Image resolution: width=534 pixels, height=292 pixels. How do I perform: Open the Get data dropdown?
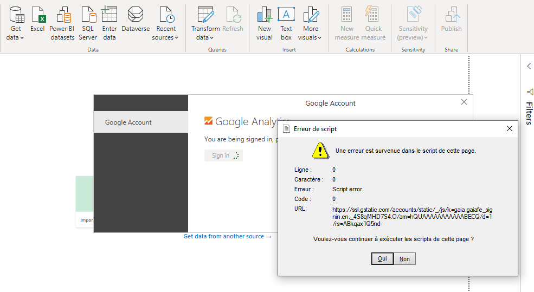point(15,24)
